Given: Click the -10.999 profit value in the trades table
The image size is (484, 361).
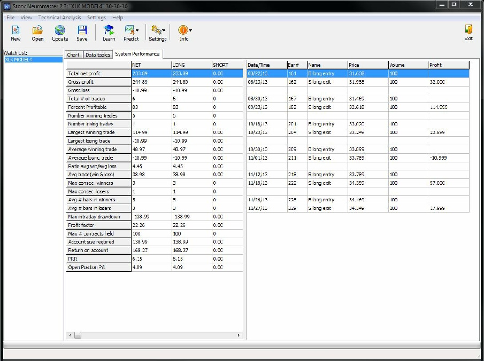Looking at the screenshot, I should tap(439, 158).
